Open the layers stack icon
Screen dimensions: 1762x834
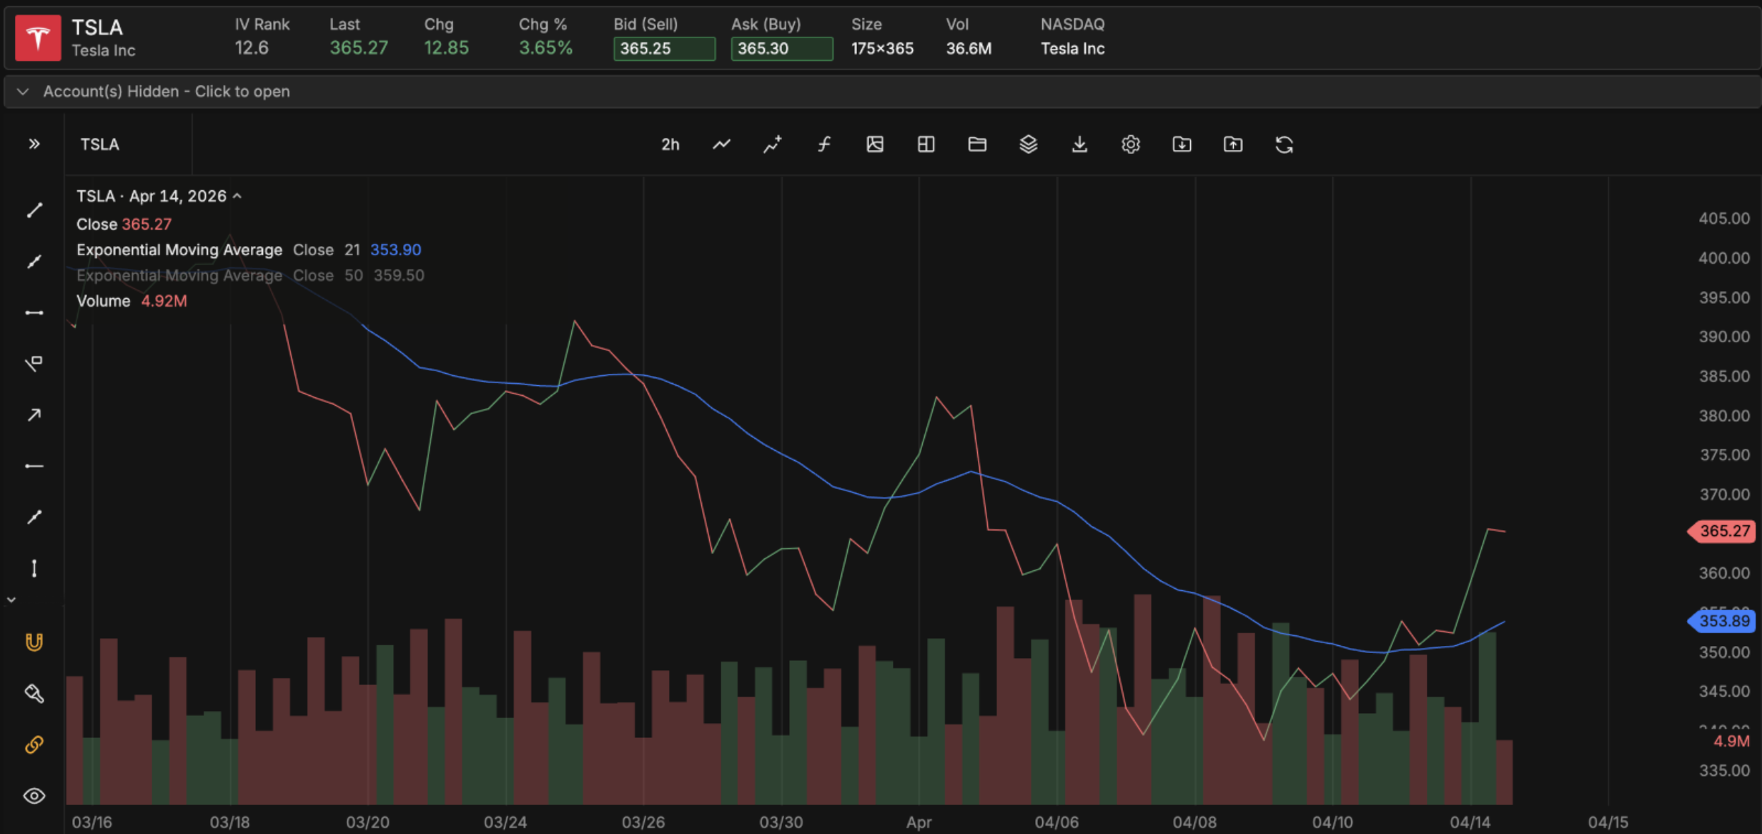[1029, 145]
